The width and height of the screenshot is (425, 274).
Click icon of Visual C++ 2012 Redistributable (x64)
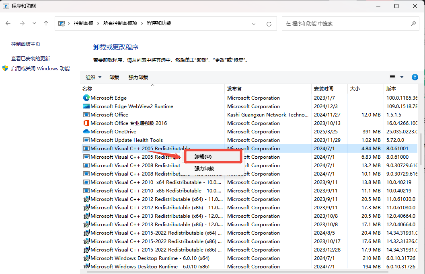[x=86, y=199]
